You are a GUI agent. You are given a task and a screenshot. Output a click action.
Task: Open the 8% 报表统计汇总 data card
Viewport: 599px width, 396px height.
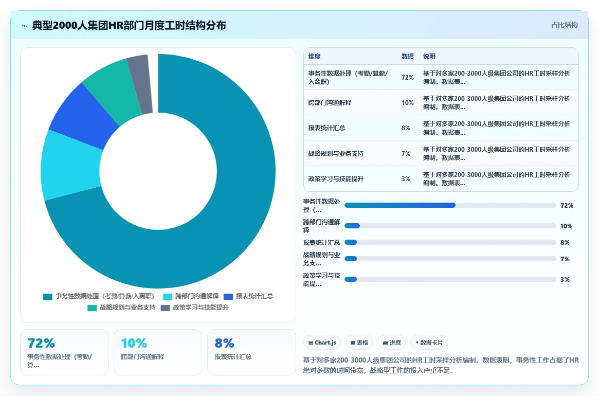251,352
